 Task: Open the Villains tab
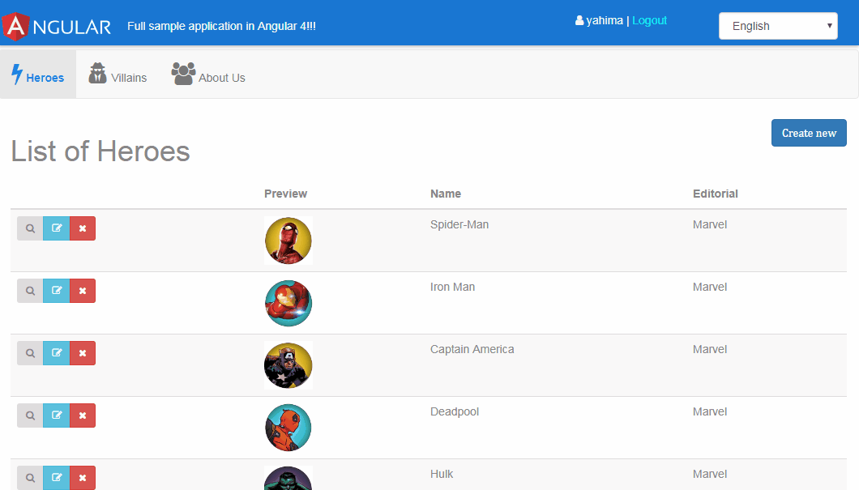pos(118,75)
